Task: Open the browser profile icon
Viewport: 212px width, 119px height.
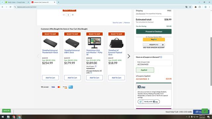Action: [205, 7]
